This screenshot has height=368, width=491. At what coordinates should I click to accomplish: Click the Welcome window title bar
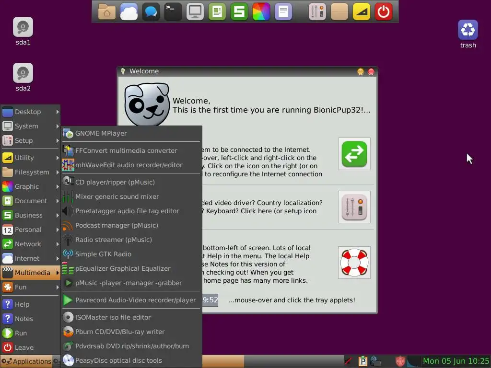247,71
